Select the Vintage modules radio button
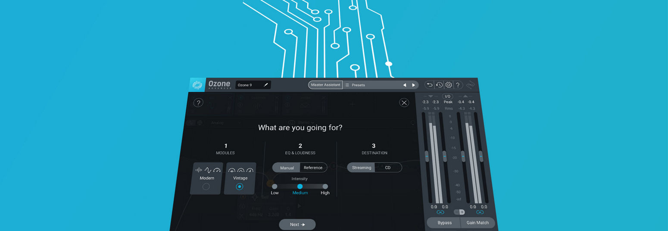The height and width of the screenshot is (231, 668). [240, 186]
